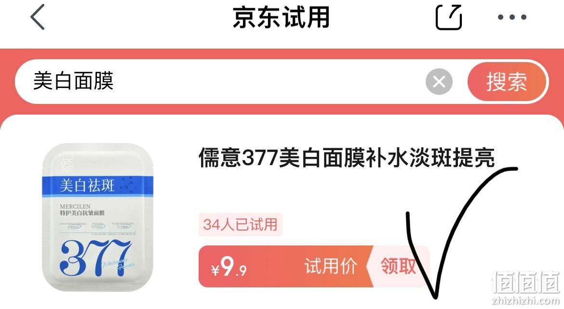The width and height of the screenshot is (564, 309).
Task: Click the 搜索 search button
Action: point(507,81)
